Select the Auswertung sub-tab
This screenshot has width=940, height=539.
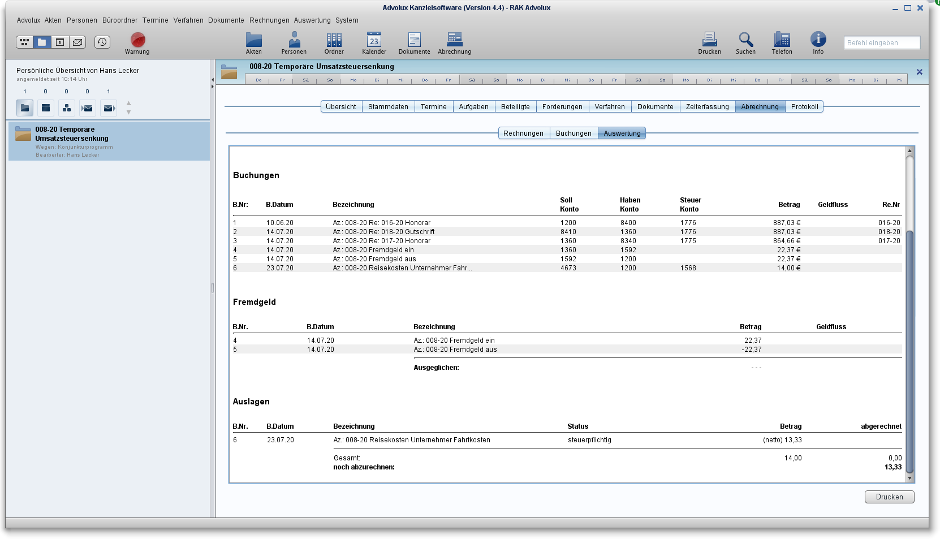(622, 133)
